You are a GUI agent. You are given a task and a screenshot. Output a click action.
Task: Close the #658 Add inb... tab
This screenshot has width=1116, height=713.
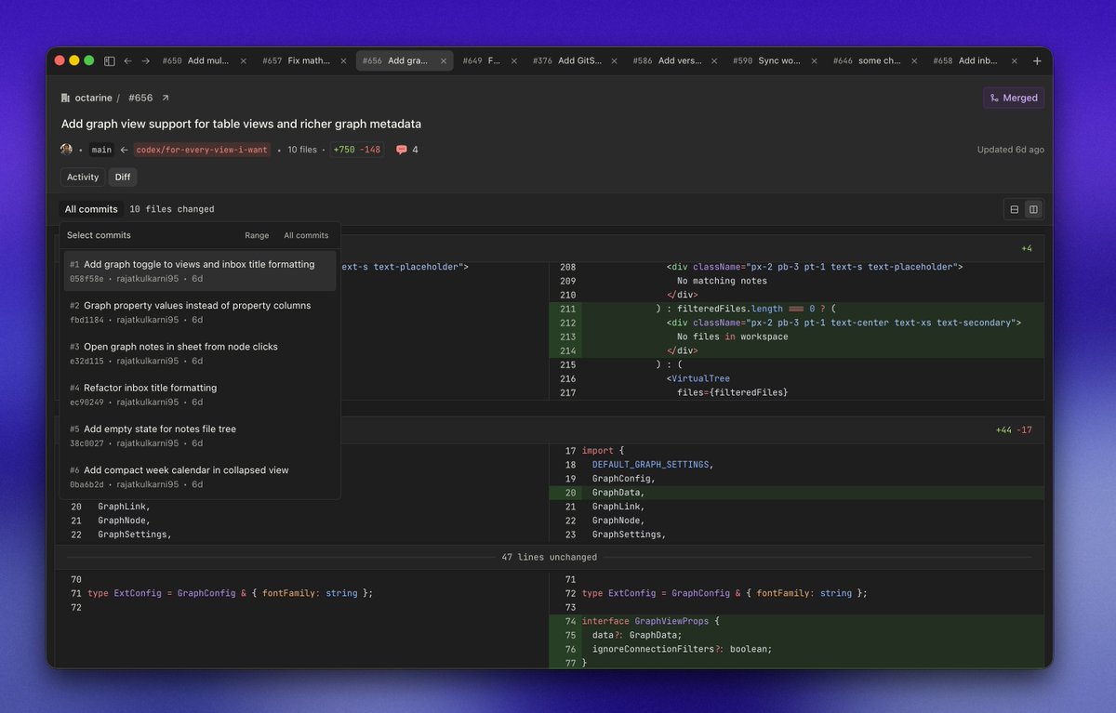tap(1015, 60)
